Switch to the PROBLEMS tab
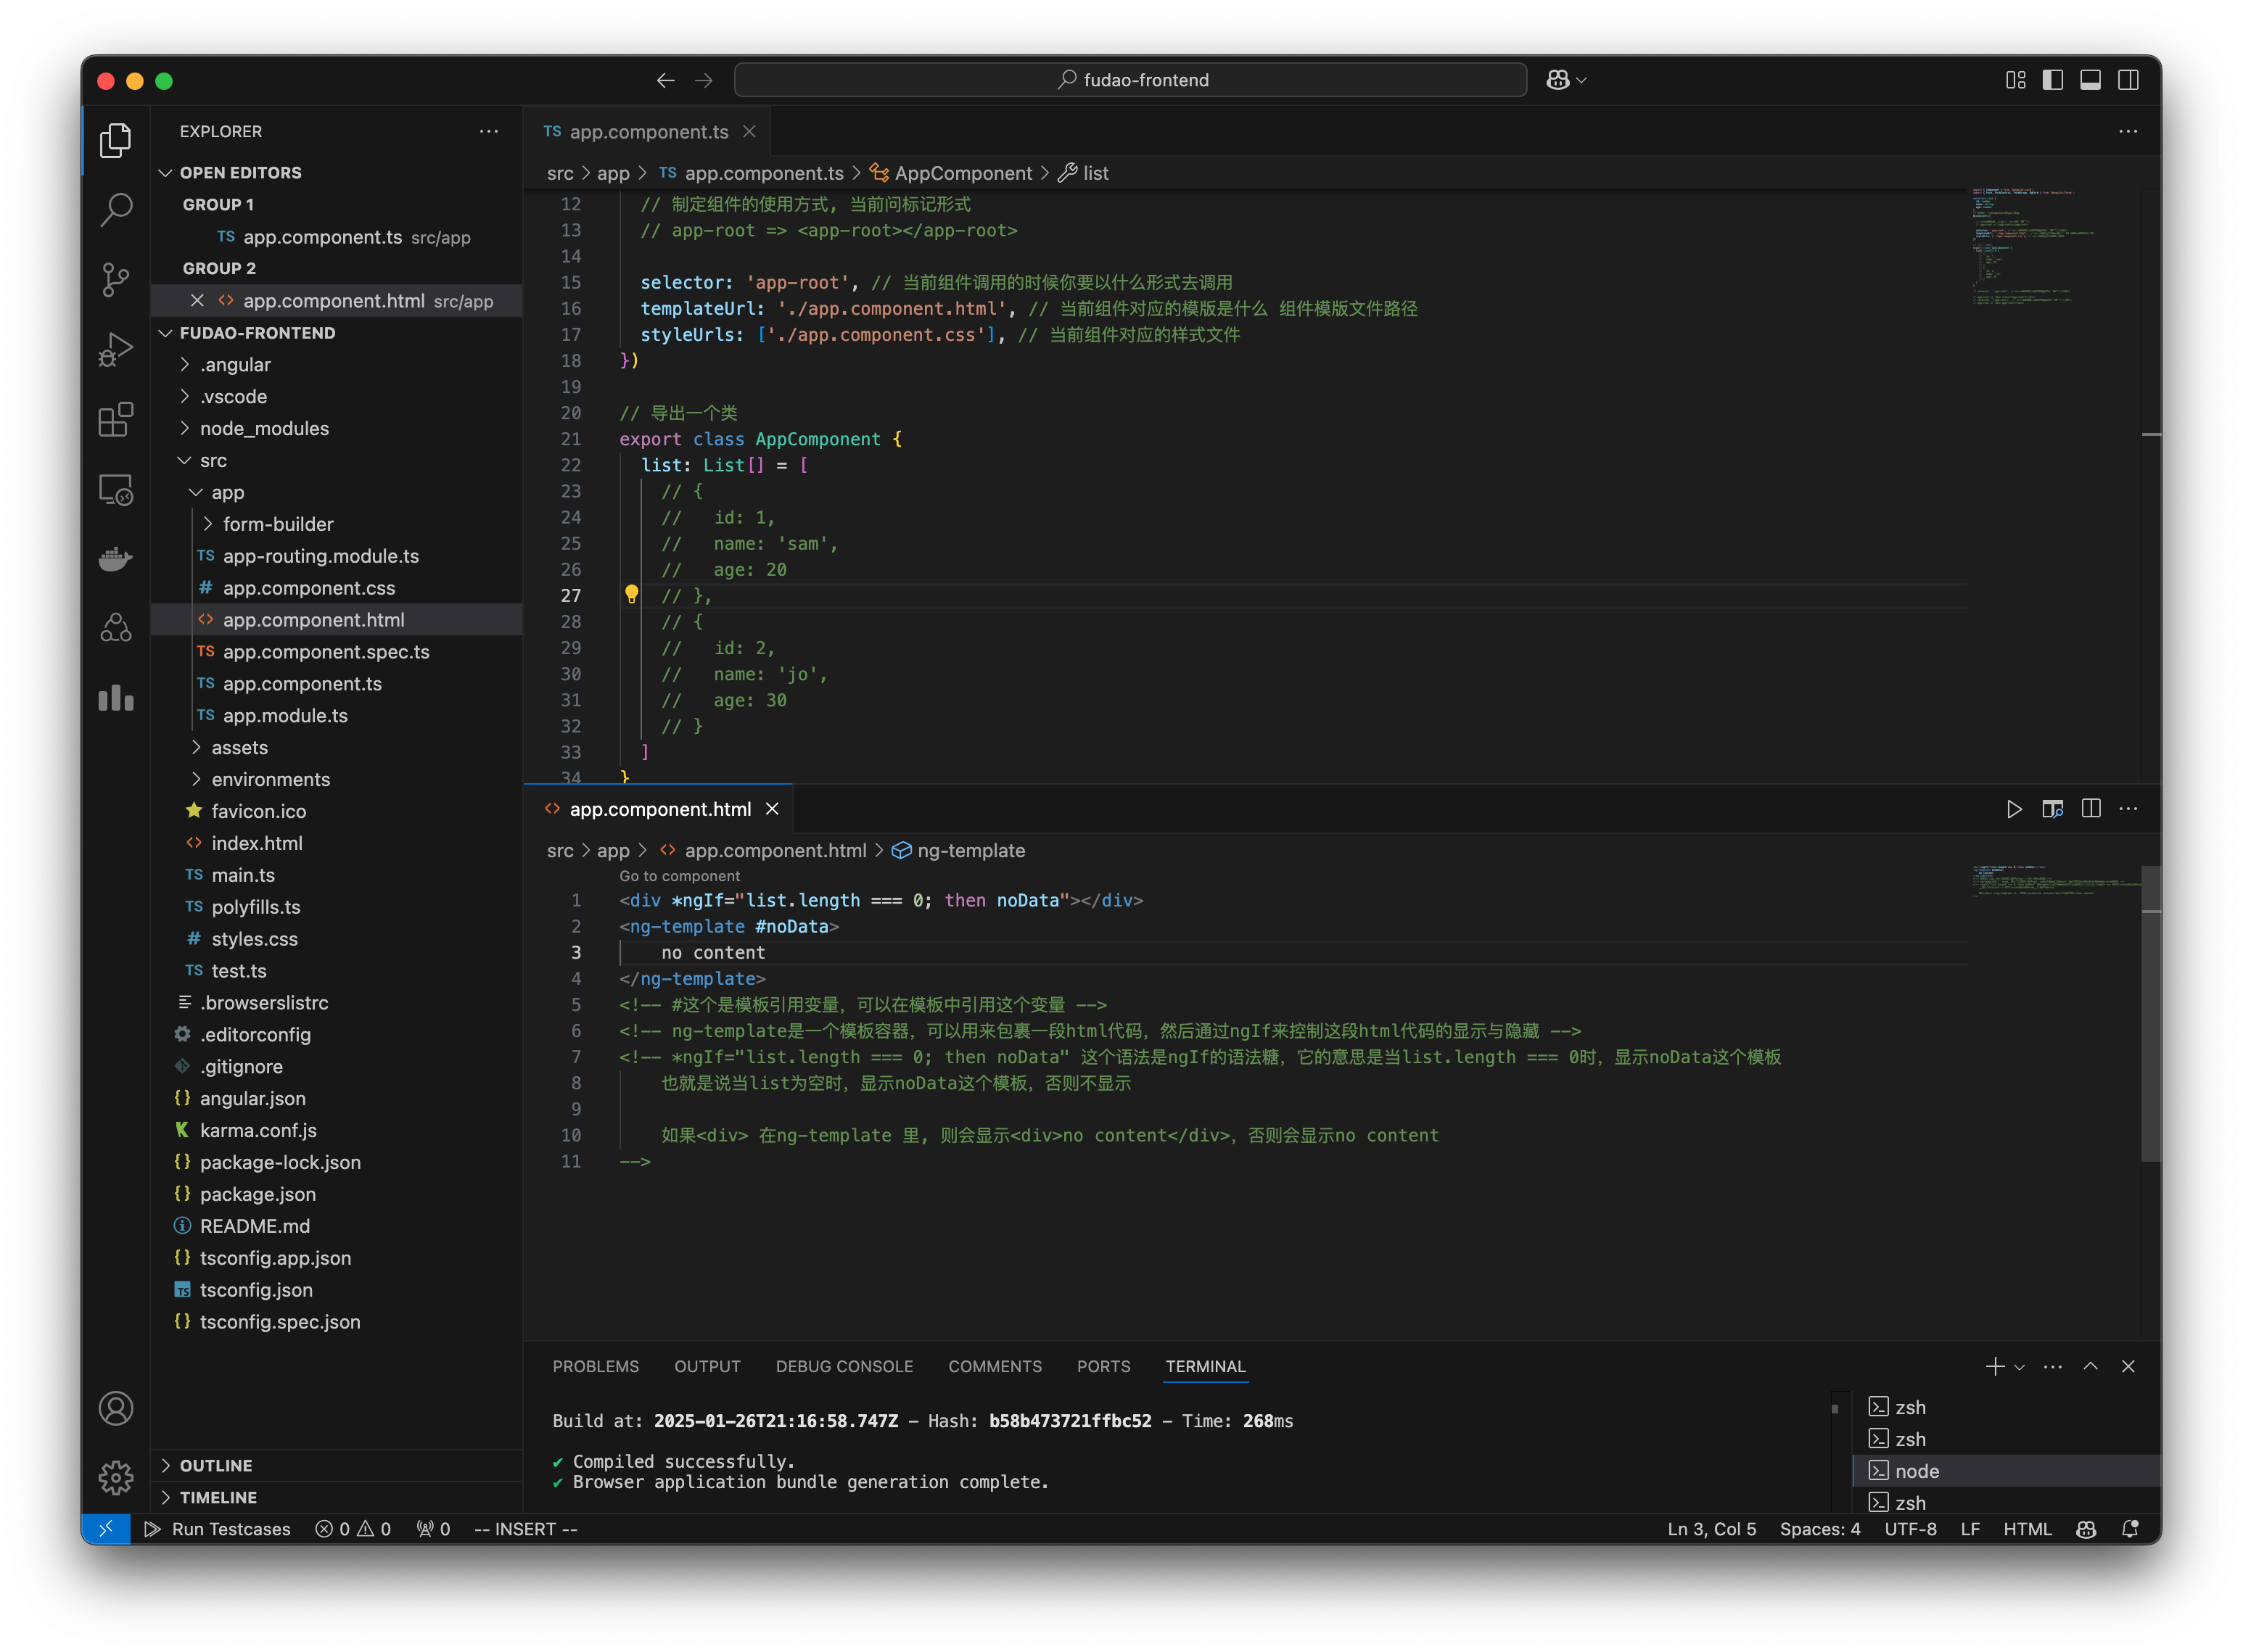The height and width of the screenshot is (1652, 2243). (596, 1366)
